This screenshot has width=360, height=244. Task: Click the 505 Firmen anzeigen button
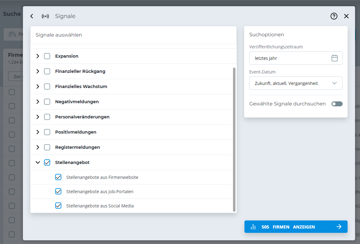tap(296, 227)
